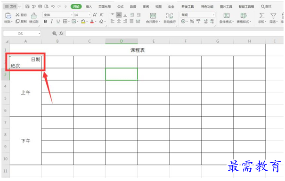Open the number format dropdown 常规
Viewport: 285px width, 181px height.
point(197,15)
